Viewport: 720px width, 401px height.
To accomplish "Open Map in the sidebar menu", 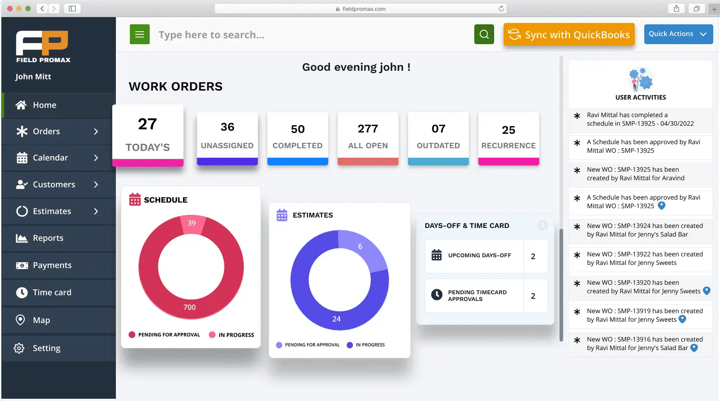I will tap(59, 320).
